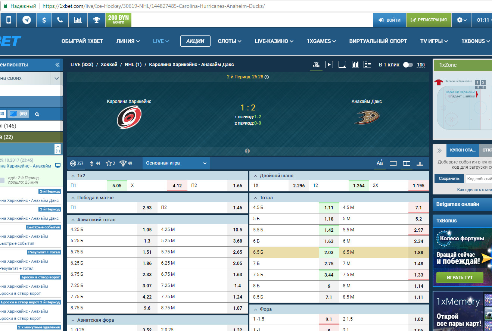
Task: Open the АКЦИИ promotions item
Action: coord(195,41)
